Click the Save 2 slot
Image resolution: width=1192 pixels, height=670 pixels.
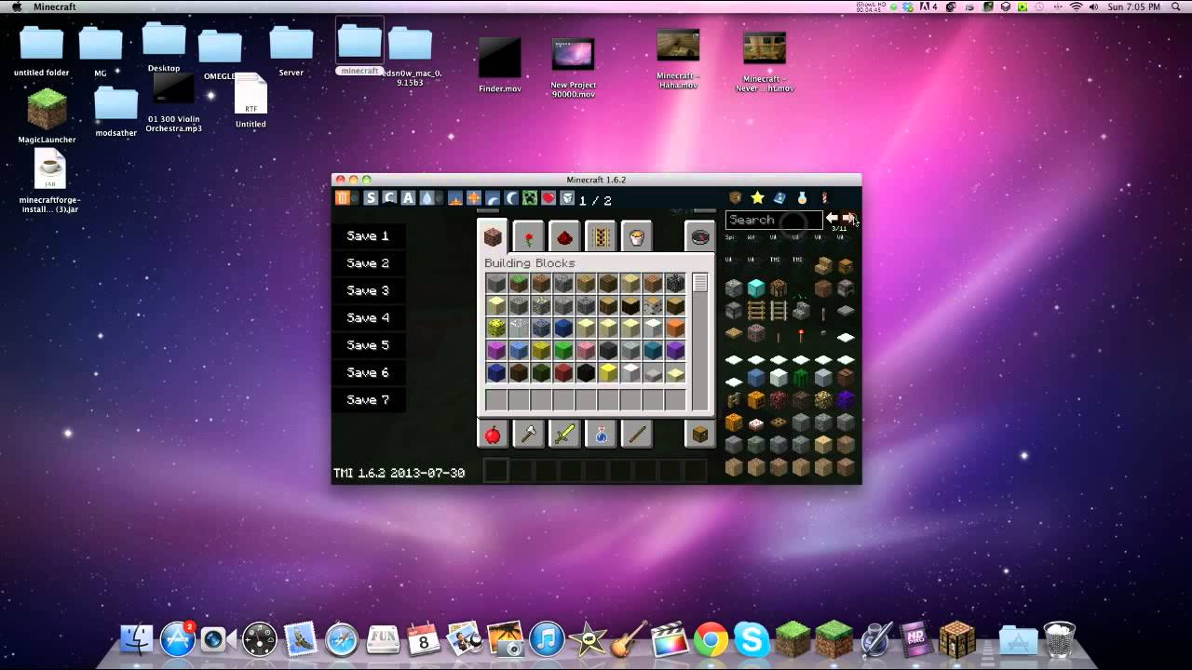368,263
